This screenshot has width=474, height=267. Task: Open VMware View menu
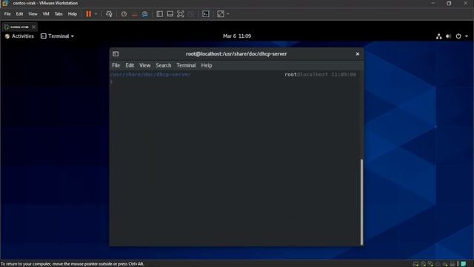tap(33, 14)
